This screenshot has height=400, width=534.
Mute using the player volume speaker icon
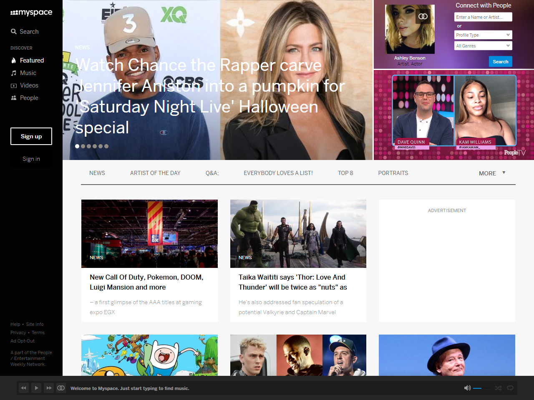click(x=467, y=388)
